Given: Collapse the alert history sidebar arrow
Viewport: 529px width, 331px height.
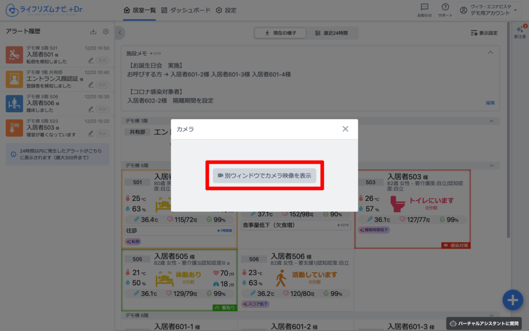Looking at the screenshot, I should point(120,33).
